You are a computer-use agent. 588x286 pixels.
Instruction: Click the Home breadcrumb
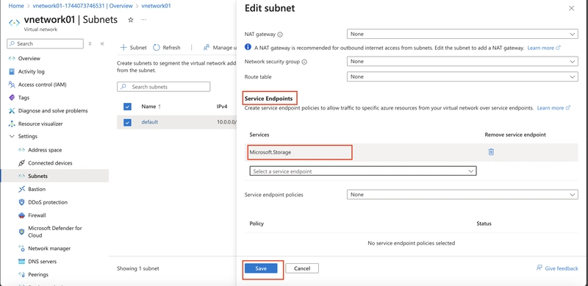pos(16,6)
